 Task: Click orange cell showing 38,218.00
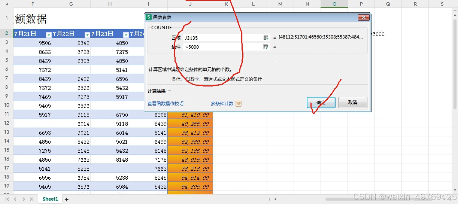[190, 169]
